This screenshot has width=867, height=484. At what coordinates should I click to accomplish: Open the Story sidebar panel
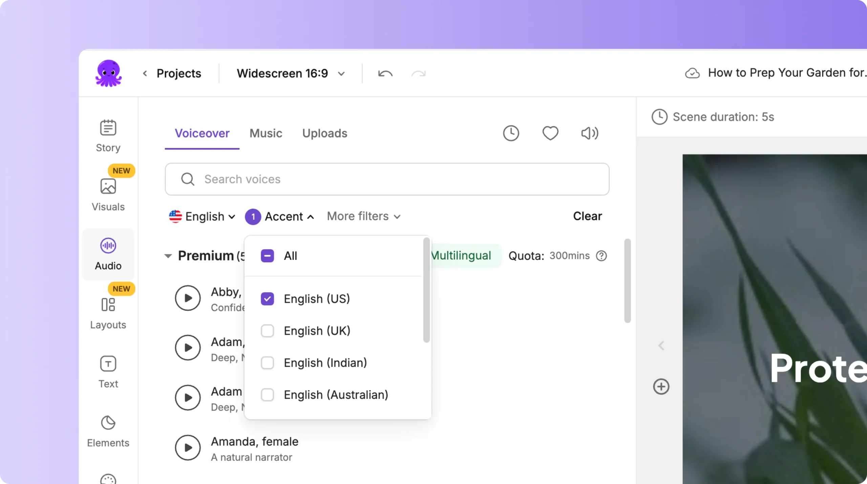108,136
